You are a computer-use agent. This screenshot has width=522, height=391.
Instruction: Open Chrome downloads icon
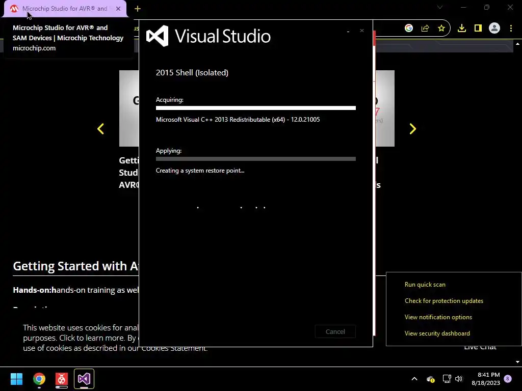click(462, 29)
